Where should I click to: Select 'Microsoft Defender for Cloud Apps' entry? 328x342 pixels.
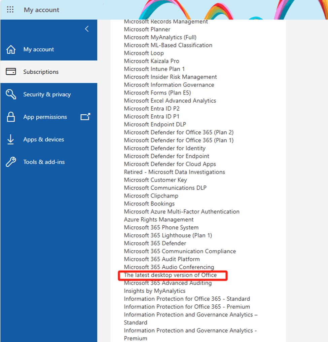click(170, 164)
